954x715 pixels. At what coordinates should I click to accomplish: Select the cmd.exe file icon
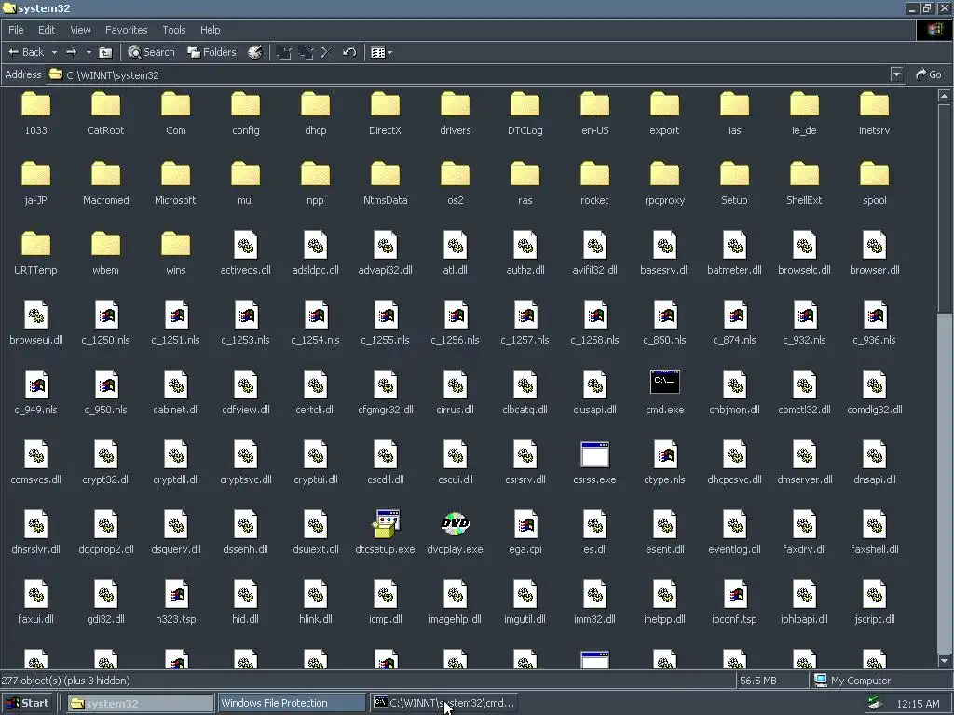[x=664, y=382]
